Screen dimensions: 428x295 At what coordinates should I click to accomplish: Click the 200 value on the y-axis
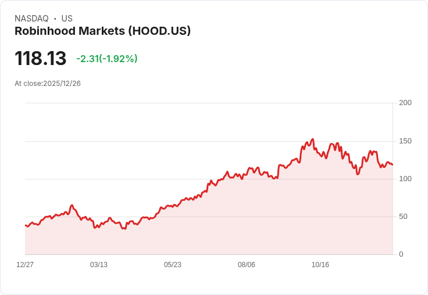405,103
